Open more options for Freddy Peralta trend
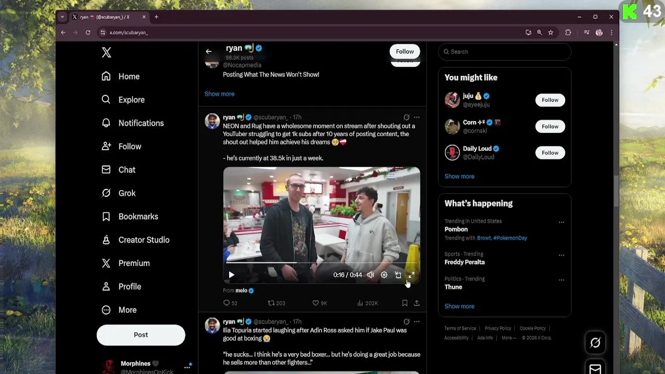Image resolution: width=665 pixels, height=374 pixels. pyautogui.click(x=561, y=256)
